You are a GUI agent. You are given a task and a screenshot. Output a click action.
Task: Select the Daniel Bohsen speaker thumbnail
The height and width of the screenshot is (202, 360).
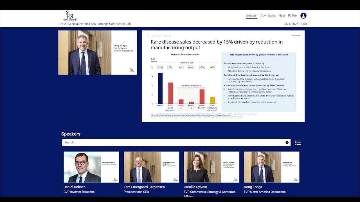(x=91, y=167)
